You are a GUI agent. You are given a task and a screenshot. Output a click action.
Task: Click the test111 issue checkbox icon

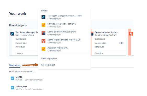[12, 78]
